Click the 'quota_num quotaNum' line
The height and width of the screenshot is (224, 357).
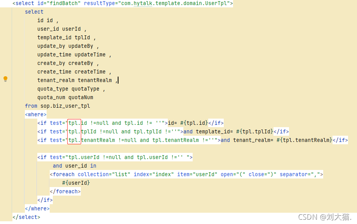tap(65, 97)
